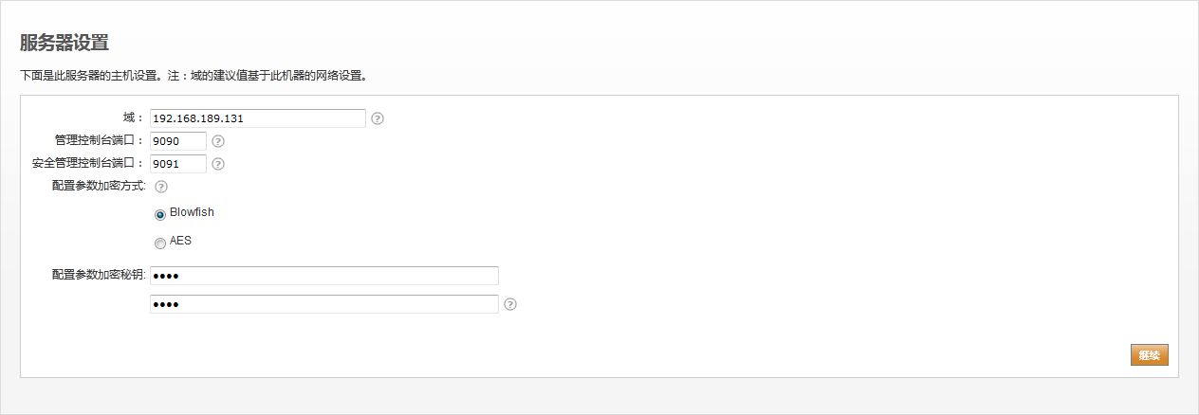Click help icon beside 安全管理控制台端口 port 9091

(x=218, y=164)
